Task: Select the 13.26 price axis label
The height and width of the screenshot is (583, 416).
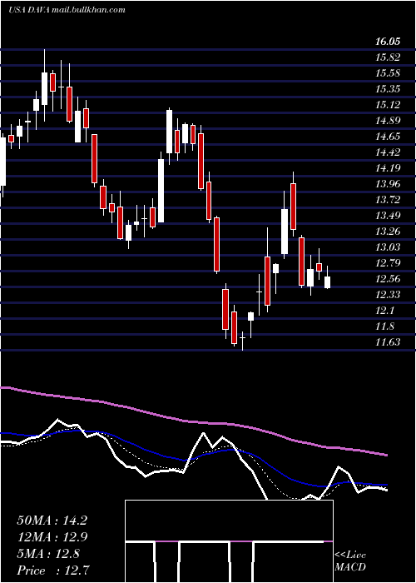Action: click(x=388, y=232)
